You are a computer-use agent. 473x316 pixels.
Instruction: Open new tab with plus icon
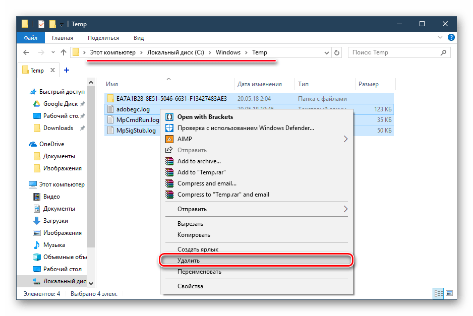[x=66, y=70]
